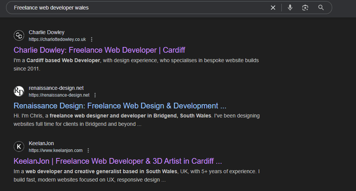
Task: Click the https://www.keelanjon.com URL
Action: point(56,150)
